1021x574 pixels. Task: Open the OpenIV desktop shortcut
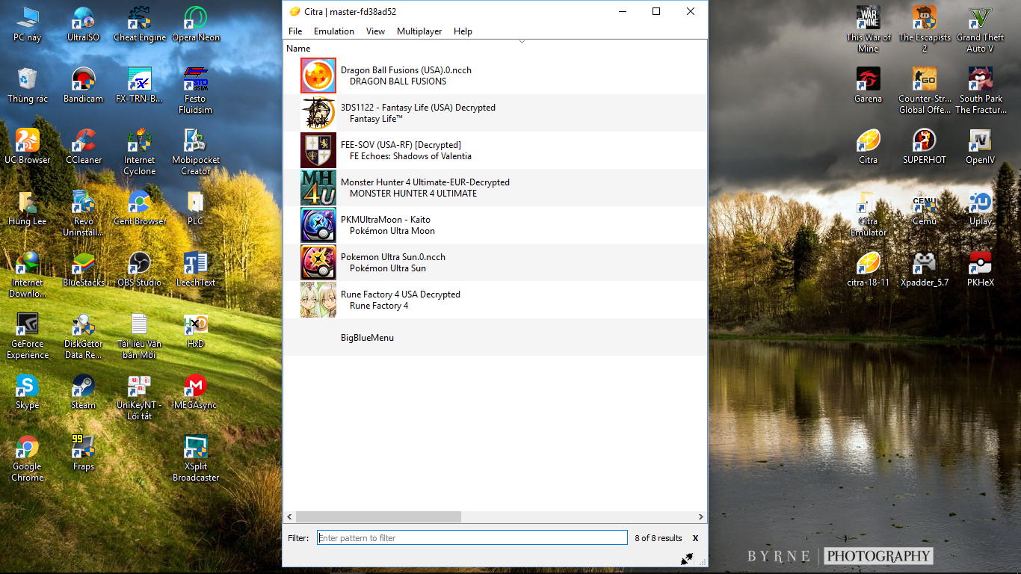click(x=981, y=146)
